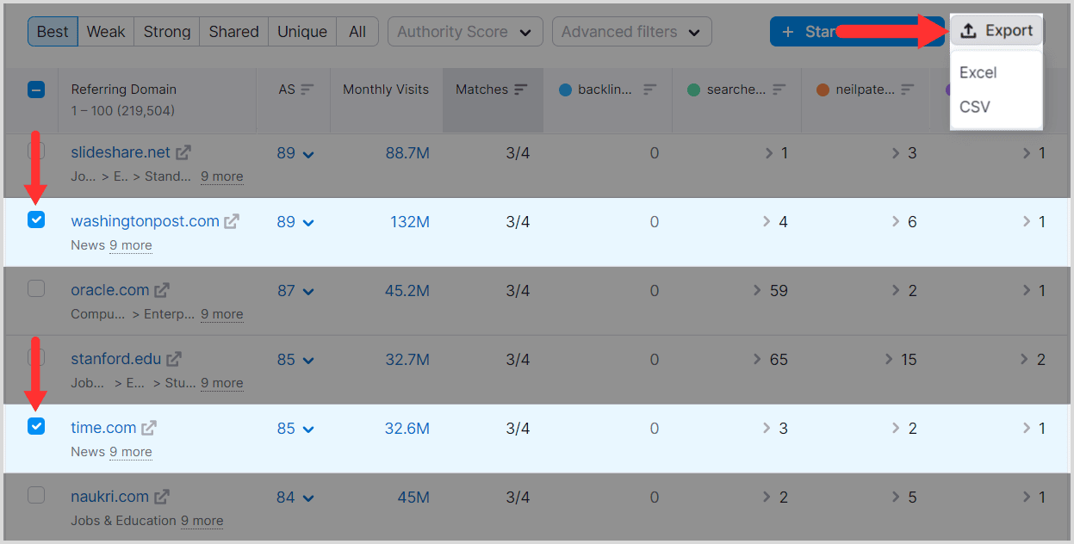Uncheck the time.com row checkbox
Screen dimensions: 1074x544
point(36,426)
